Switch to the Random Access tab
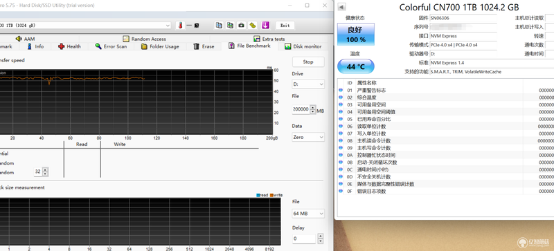The width and height of the screenshot is (554, 251). (x=144, y=39)
